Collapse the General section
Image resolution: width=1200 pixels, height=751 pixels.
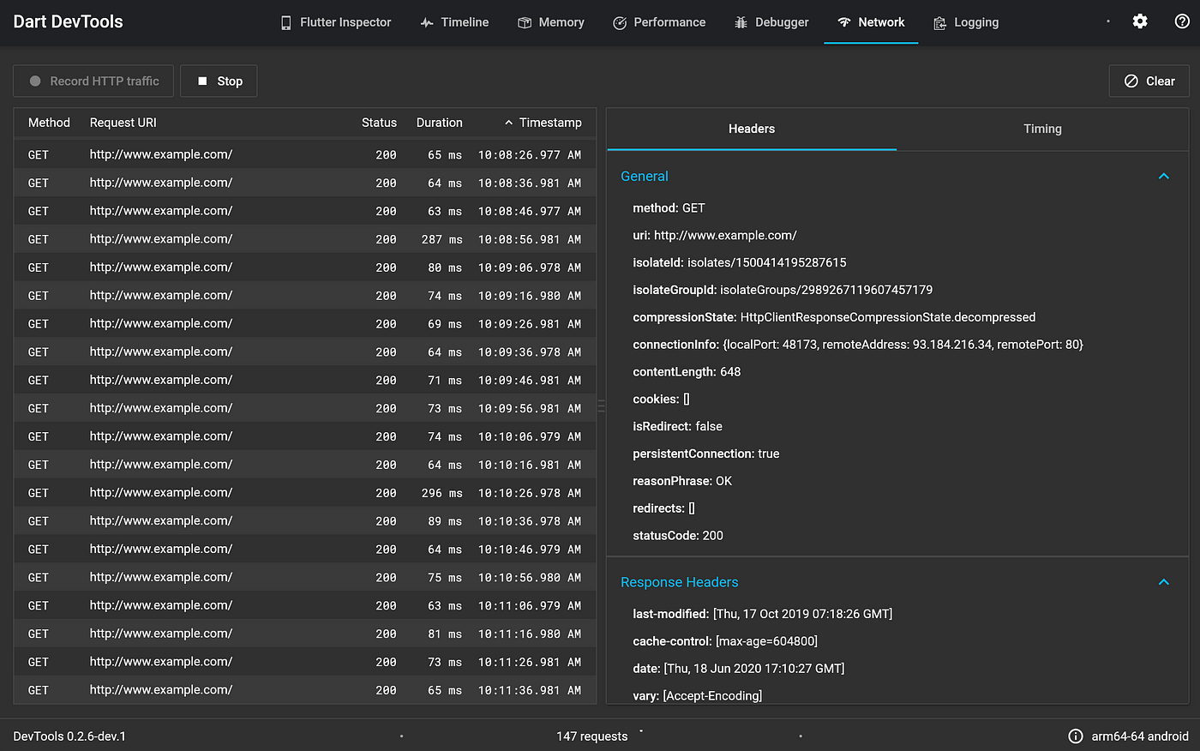1164,176
